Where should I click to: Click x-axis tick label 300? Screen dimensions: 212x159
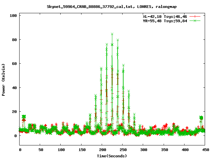(143, 150)
